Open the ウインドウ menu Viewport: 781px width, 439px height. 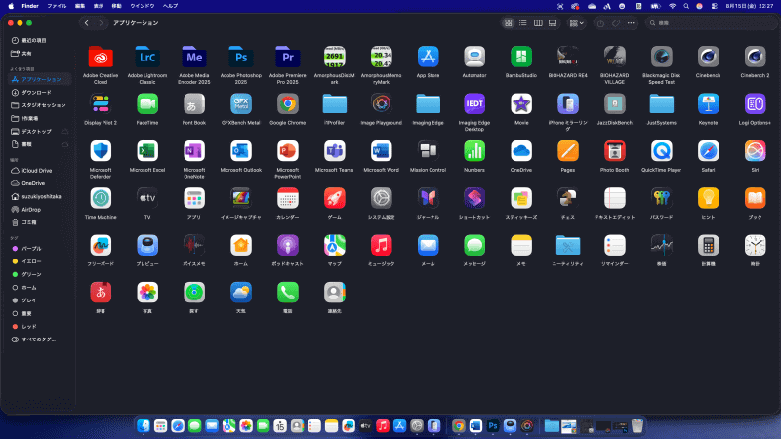coord(142,6)
